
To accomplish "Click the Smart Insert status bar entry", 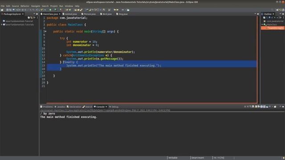I will click(198, 158).
